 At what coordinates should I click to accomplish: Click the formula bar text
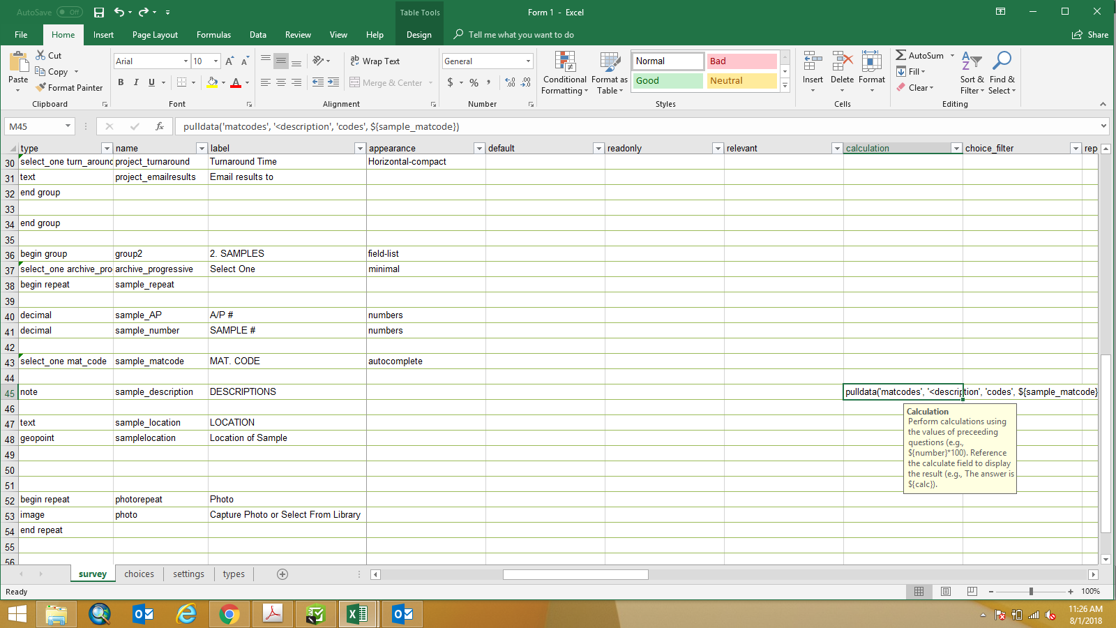321,126
